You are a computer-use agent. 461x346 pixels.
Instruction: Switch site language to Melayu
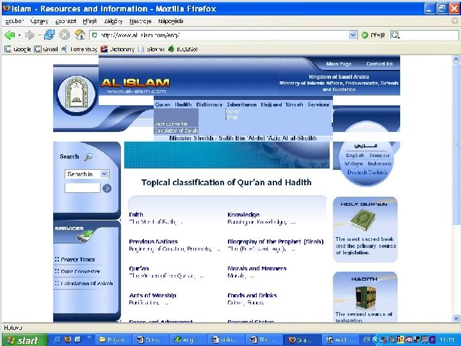pos(353,163)
